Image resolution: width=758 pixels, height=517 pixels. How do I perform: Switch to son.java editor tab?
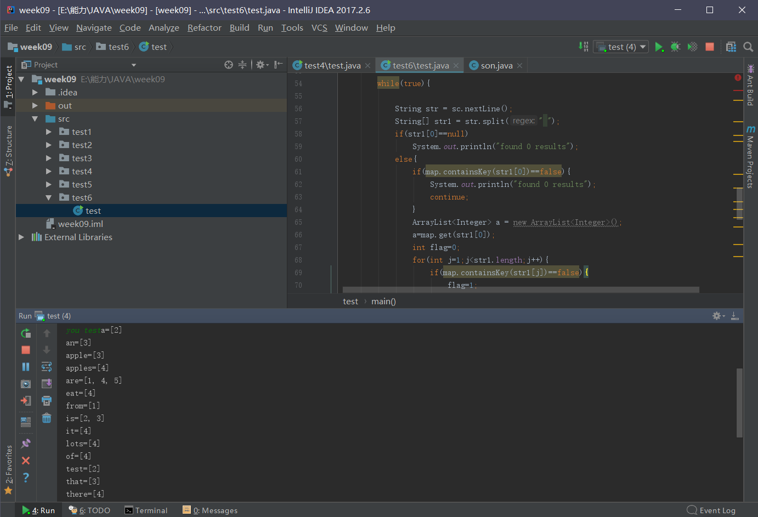pyautogui.click(x=496, y=66)
